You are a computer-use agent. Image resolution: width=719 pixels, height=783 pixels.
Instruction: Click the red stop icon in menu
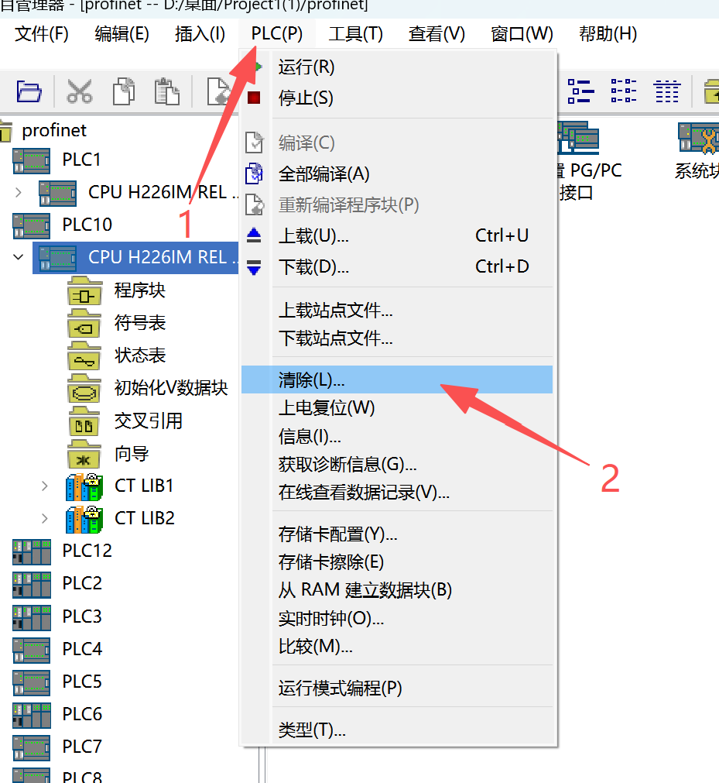[x=254, y=98]
